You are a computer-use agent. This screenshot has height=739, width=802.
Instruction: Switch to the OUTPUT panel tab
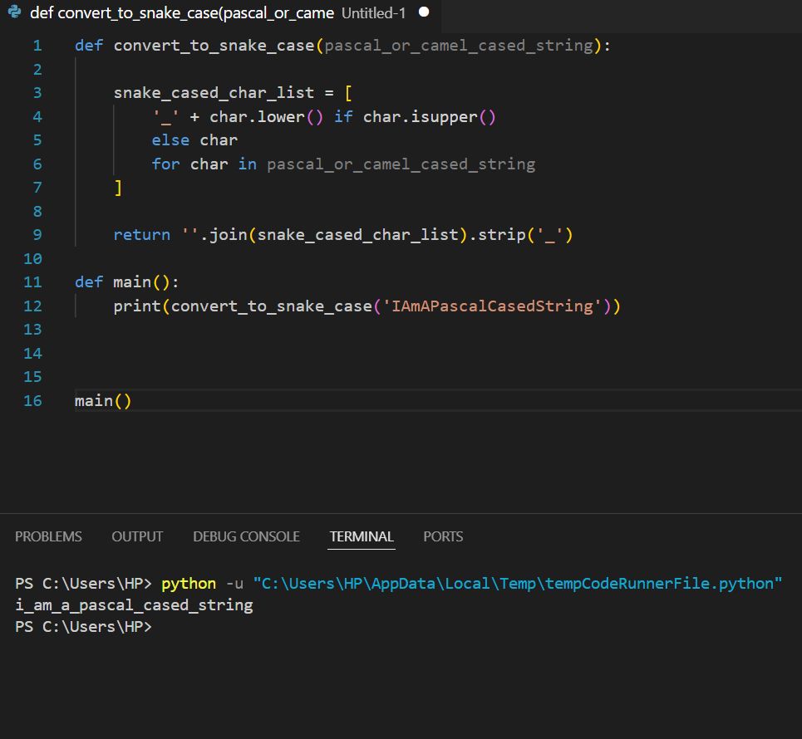pos(137,536)
